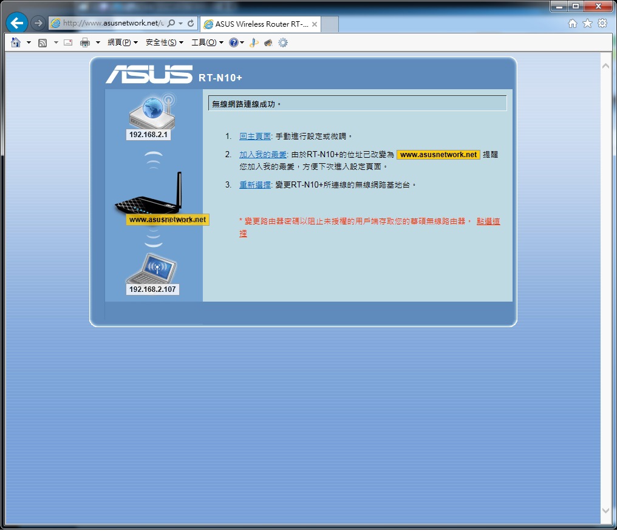Viewport: 617px width, 531px height.
Task: Close the ASUS Wireless Router tab
Action: [x=315, y=24]
